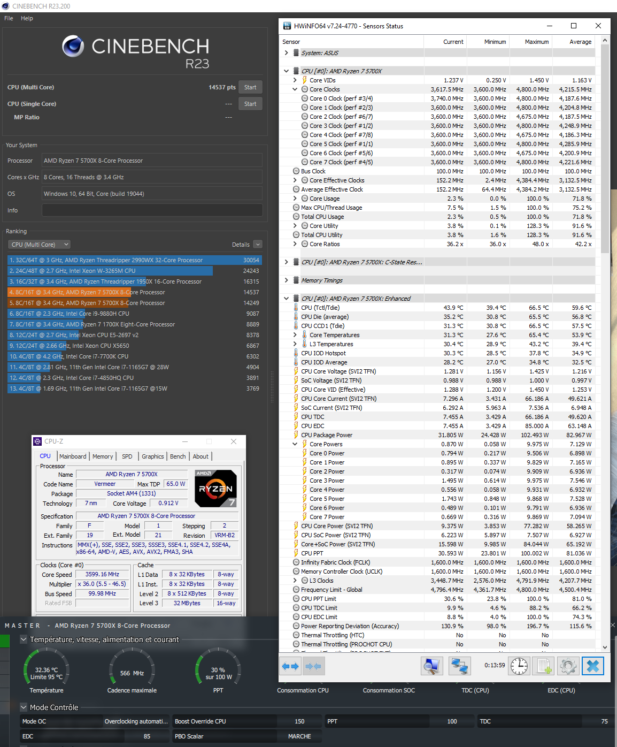The image size is (617, 747).
Task: Click the CPU Package Power lightning icon
Action: coord(296,435)
